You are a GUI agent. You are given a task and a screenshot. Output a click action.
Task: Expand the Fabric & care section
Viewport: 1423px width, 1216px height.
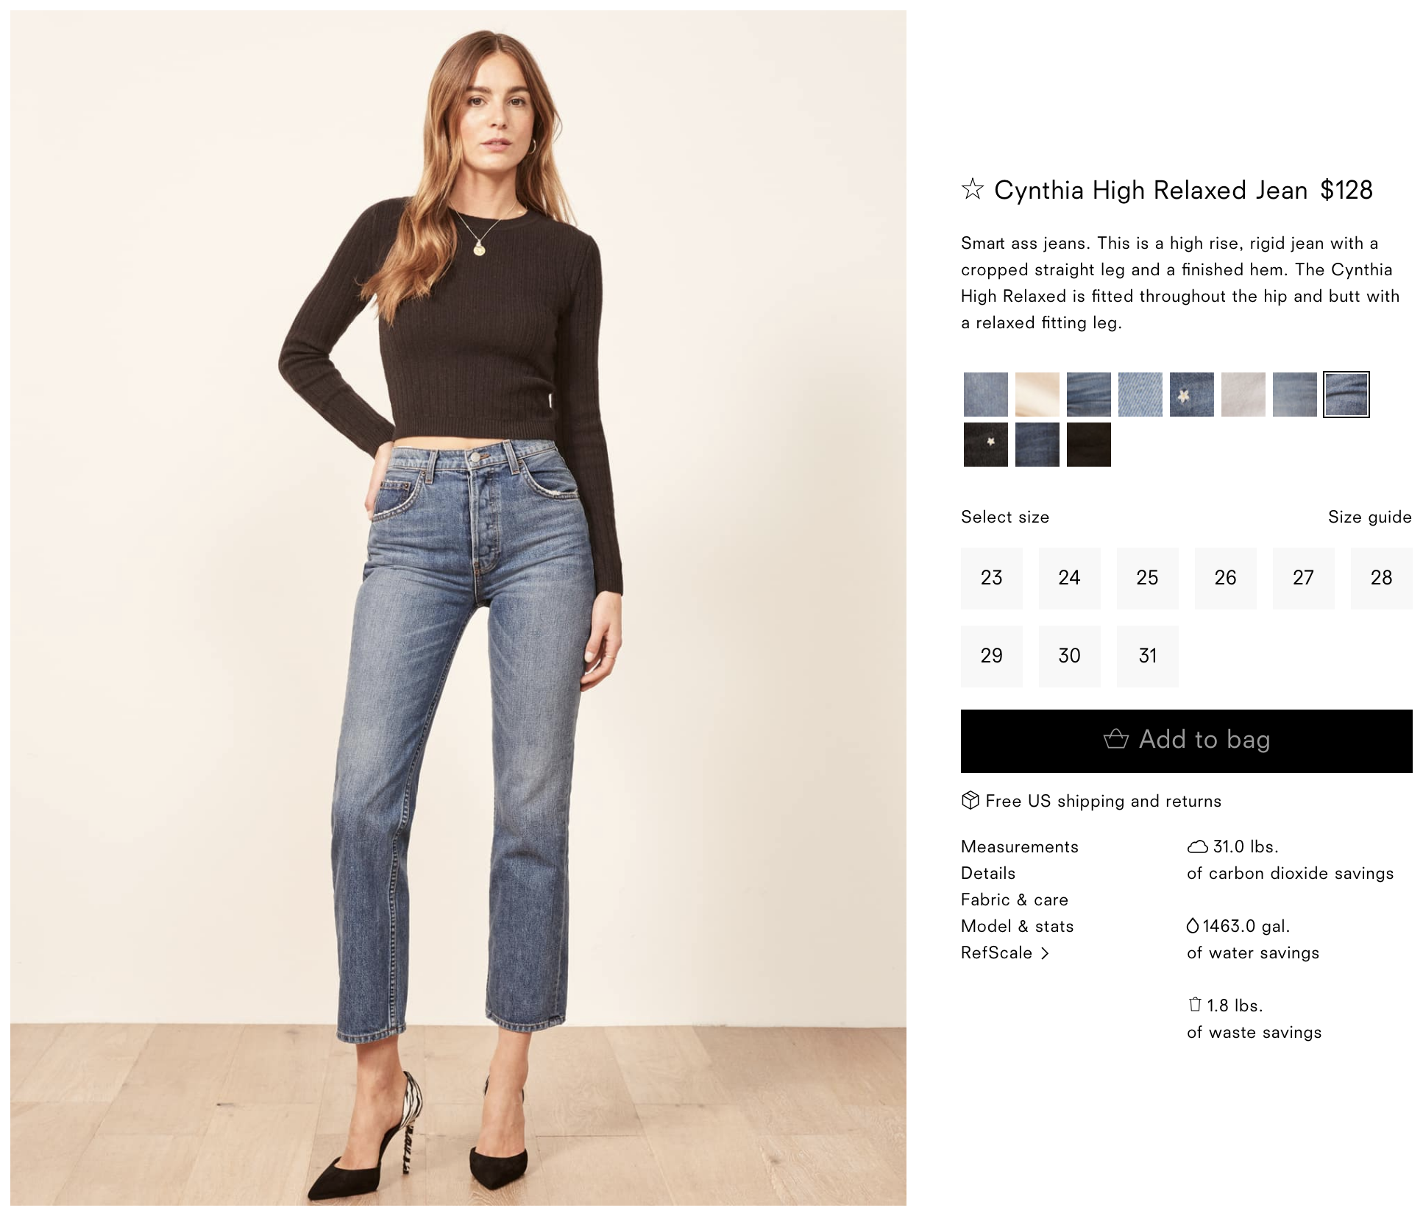click(1014, 899)
